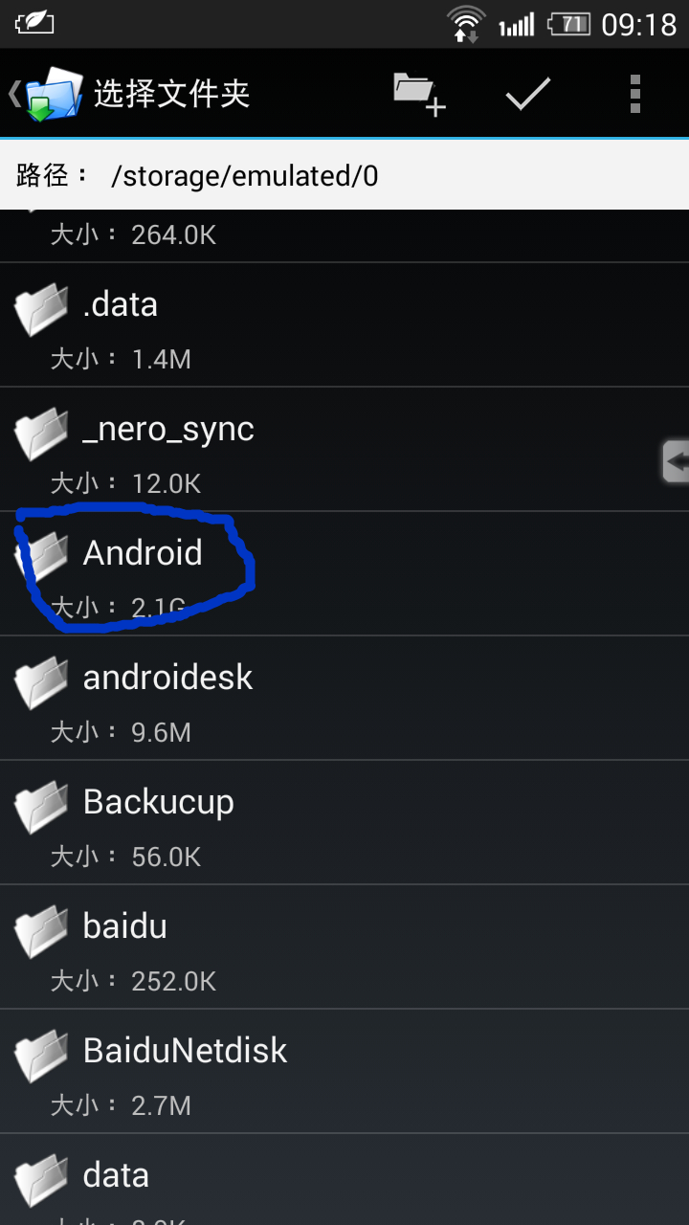Image resolution: width=689 pixels, height=1225 pixels.
Task: Open the circled Android folder
Action: [344, 573]
